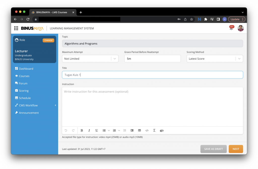Viewport: 258px width, 169px height.
Task: Click the Grace Period Before Reattempt field
Action: tap(152, 59)
